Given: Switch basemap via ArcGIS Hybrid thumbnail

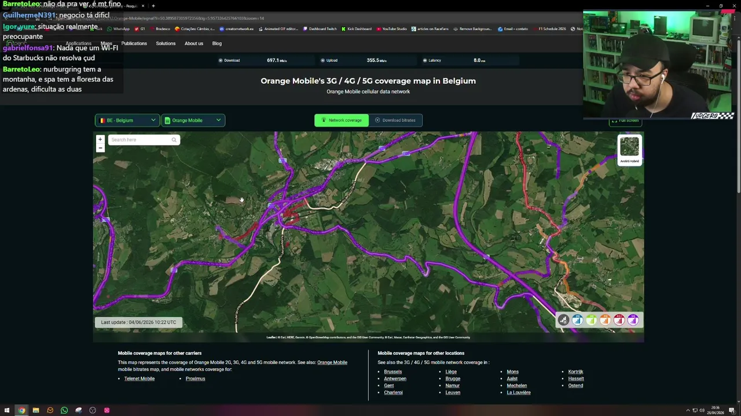Looking at the screenshot, I should click(x=629, y=149).
